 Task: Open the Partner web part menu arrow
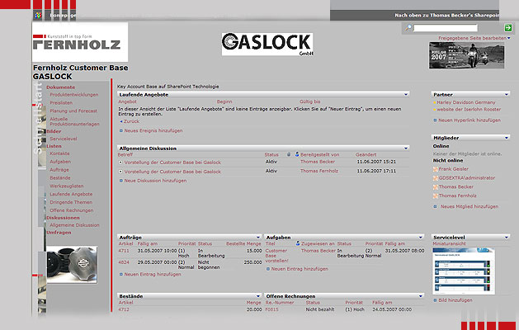(506, 95)
